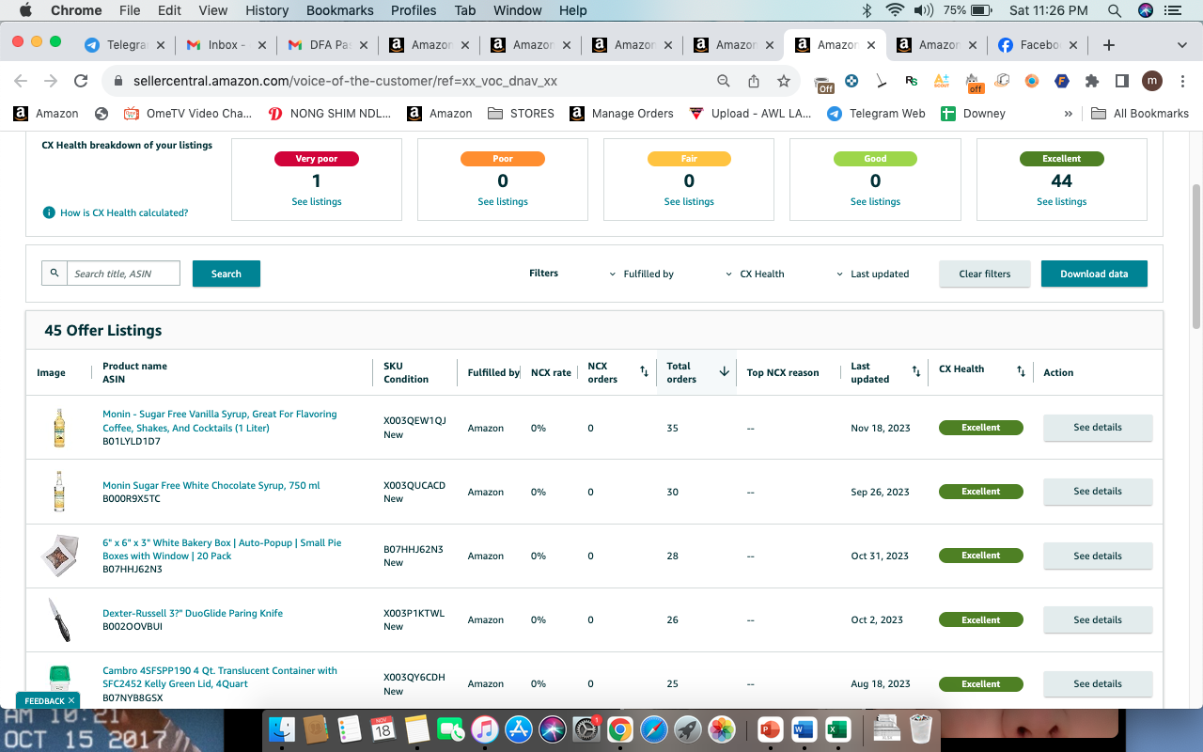Expand the 'CX Health' filter dropdown

pos(756,274)
